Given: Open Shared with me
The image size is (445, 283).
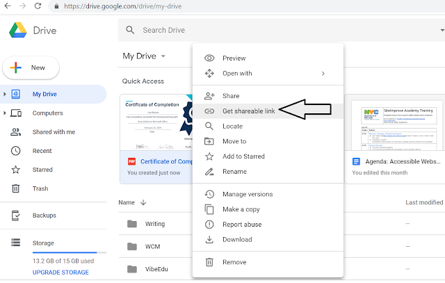Looking at the screenshot, I should (53, 132).
